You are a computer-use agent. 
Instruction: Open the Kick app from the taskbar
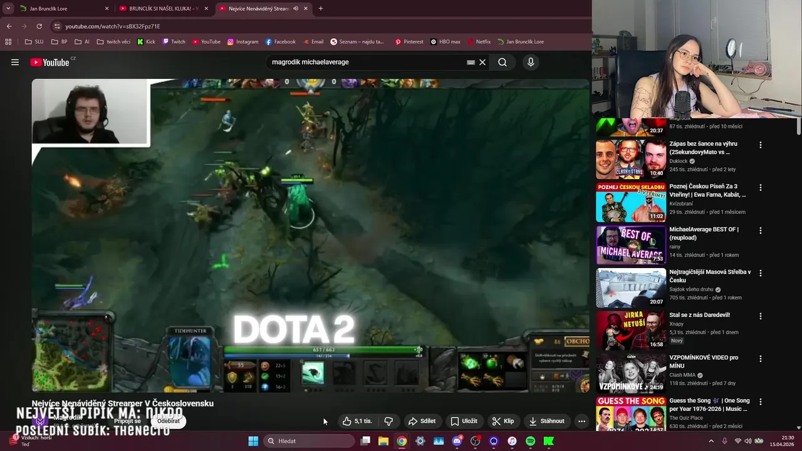pos(549,441)
